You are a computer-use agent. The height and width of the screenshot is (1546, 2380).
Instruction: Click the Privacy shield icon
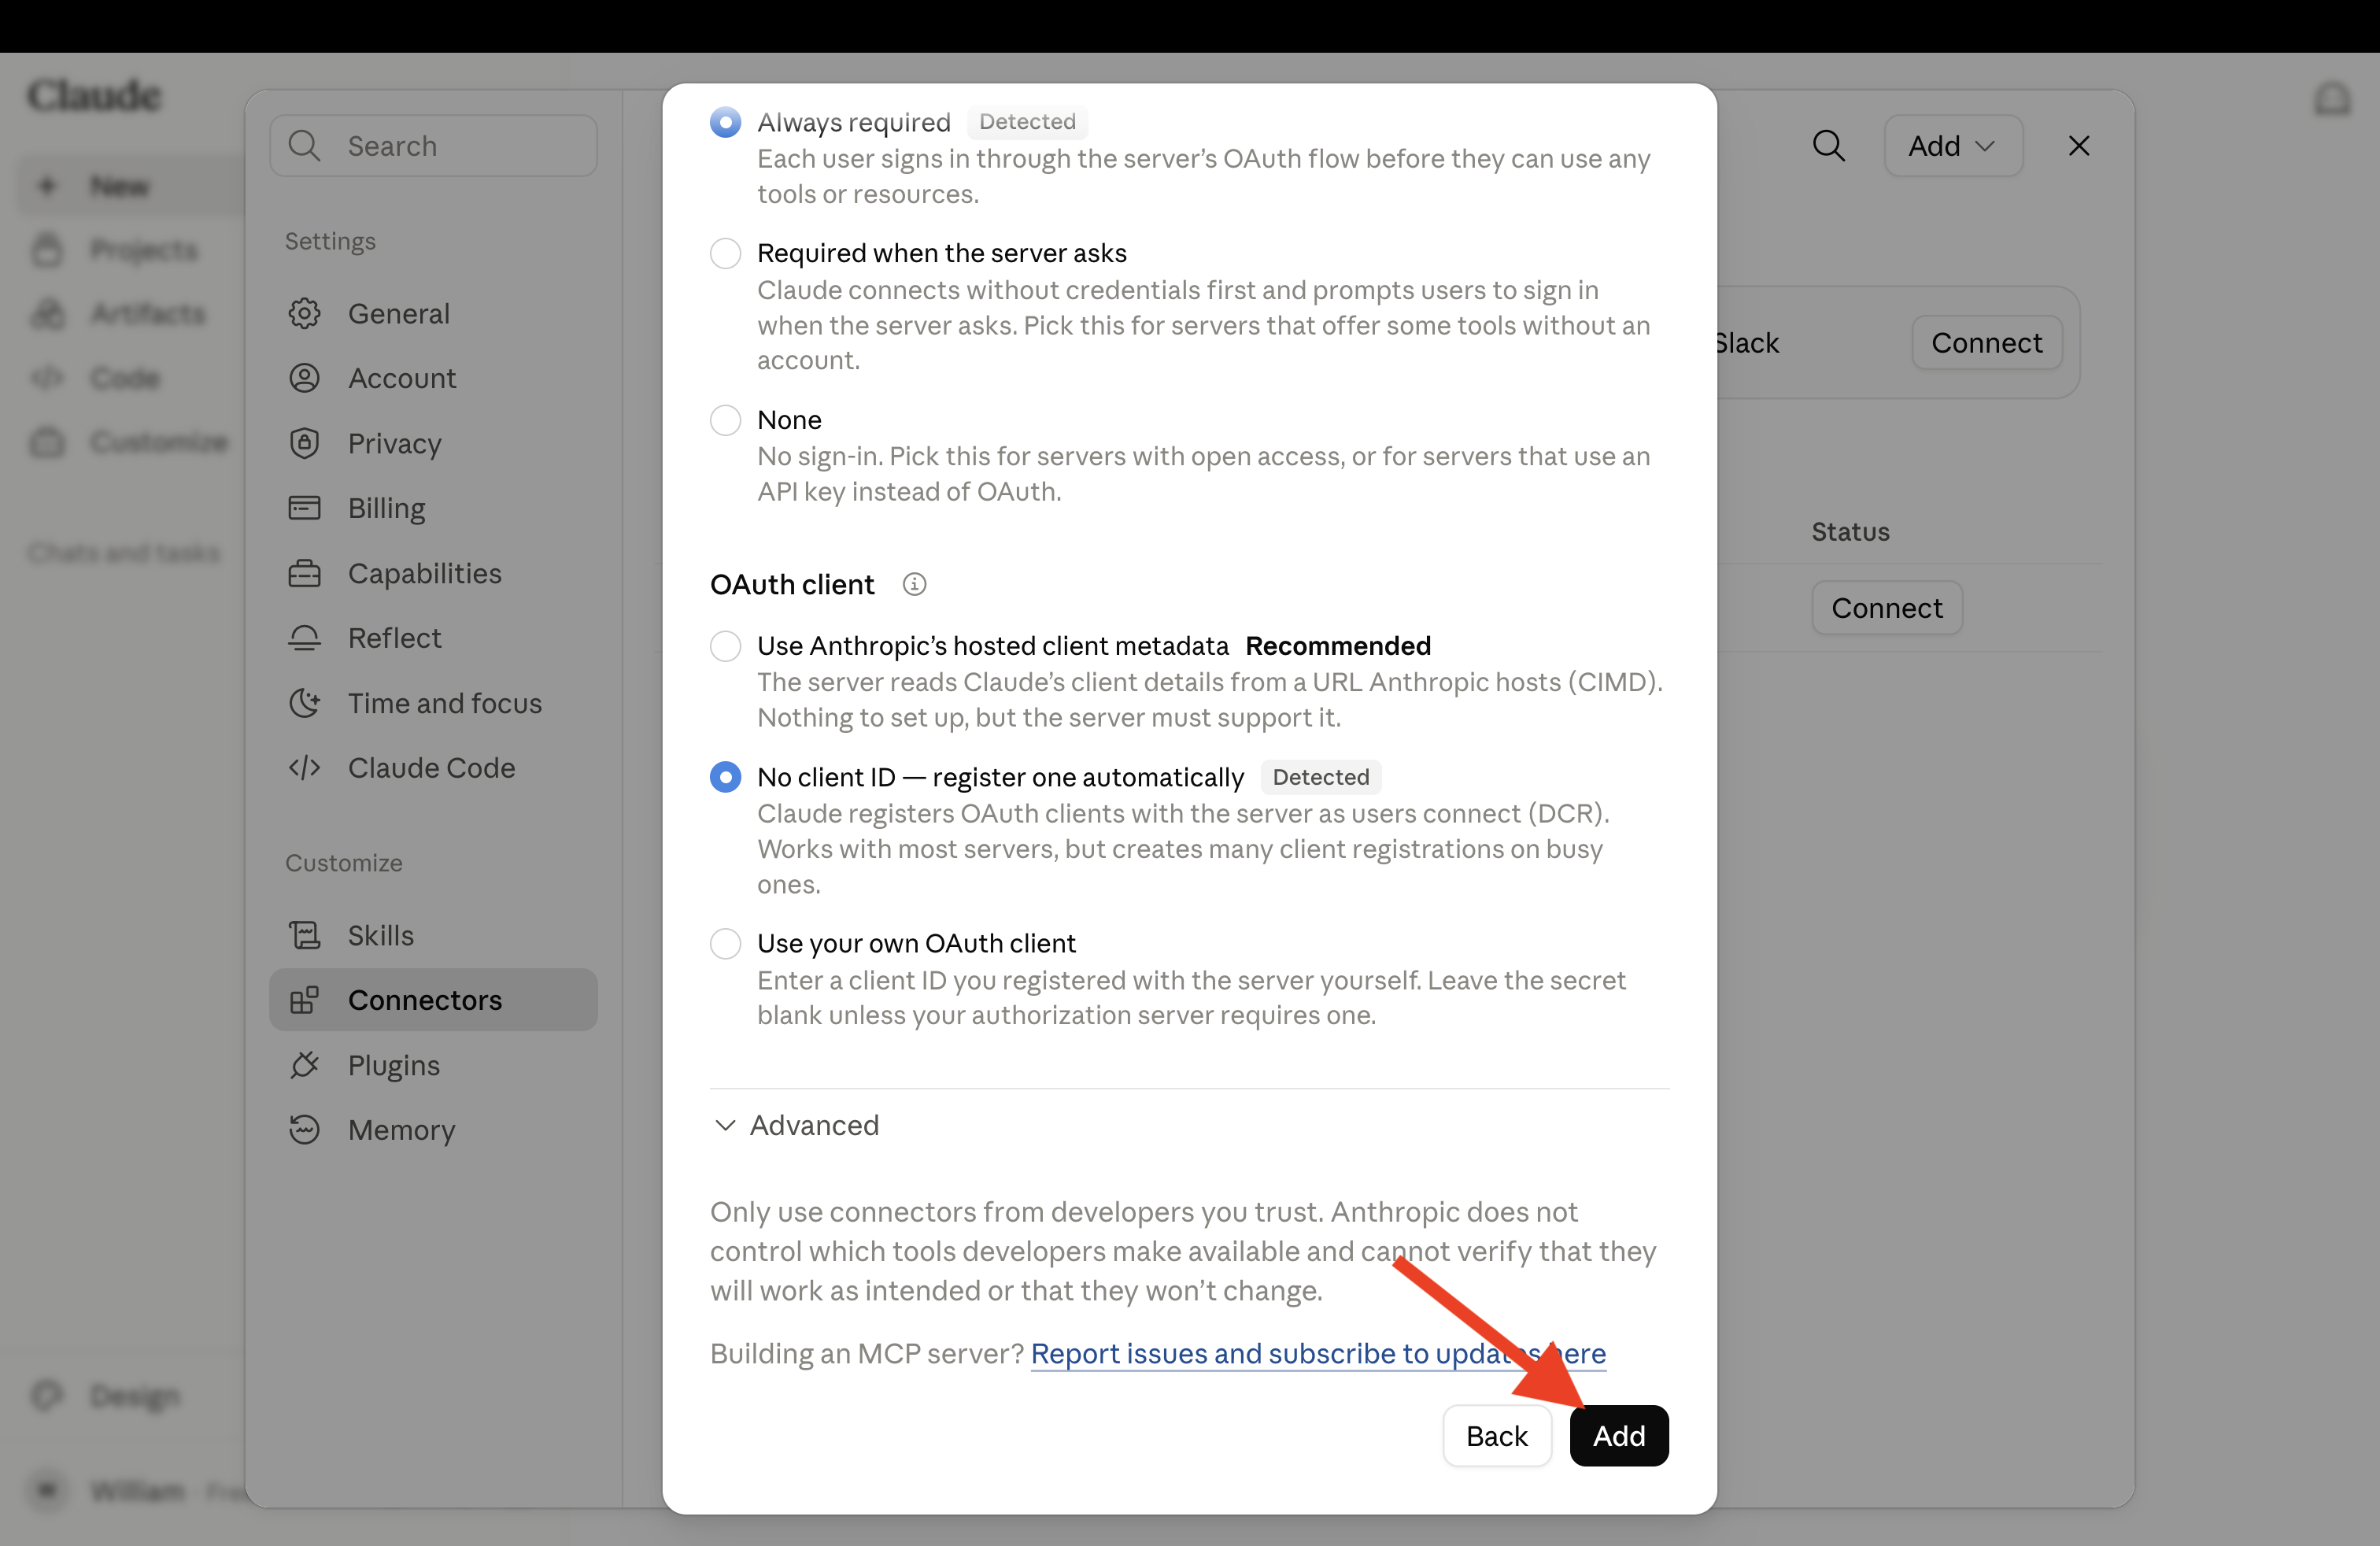coord(304,443)
